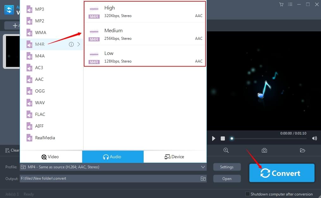Screen dimensions: 321x198
Task: Mute audio using the speaker icon
Action: tap(314, 138)
